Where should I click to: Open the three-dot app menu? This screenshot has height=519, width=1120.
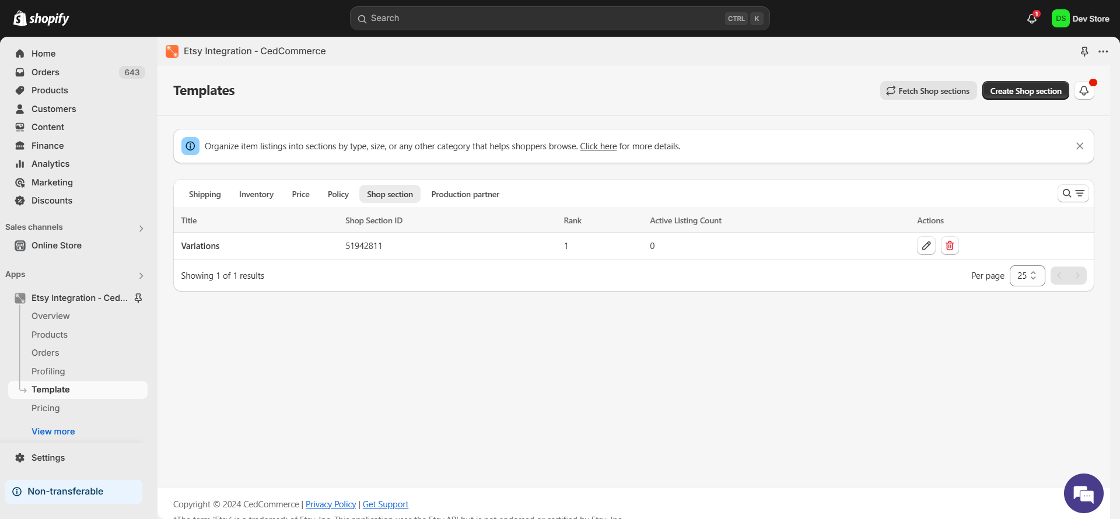(x=1103, y=51)
